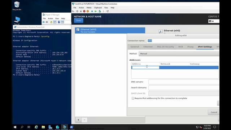Click the Enhanced Session icon in VM toolbar
The height and width of the screenshot is (130, 231).
click(108, 11)
